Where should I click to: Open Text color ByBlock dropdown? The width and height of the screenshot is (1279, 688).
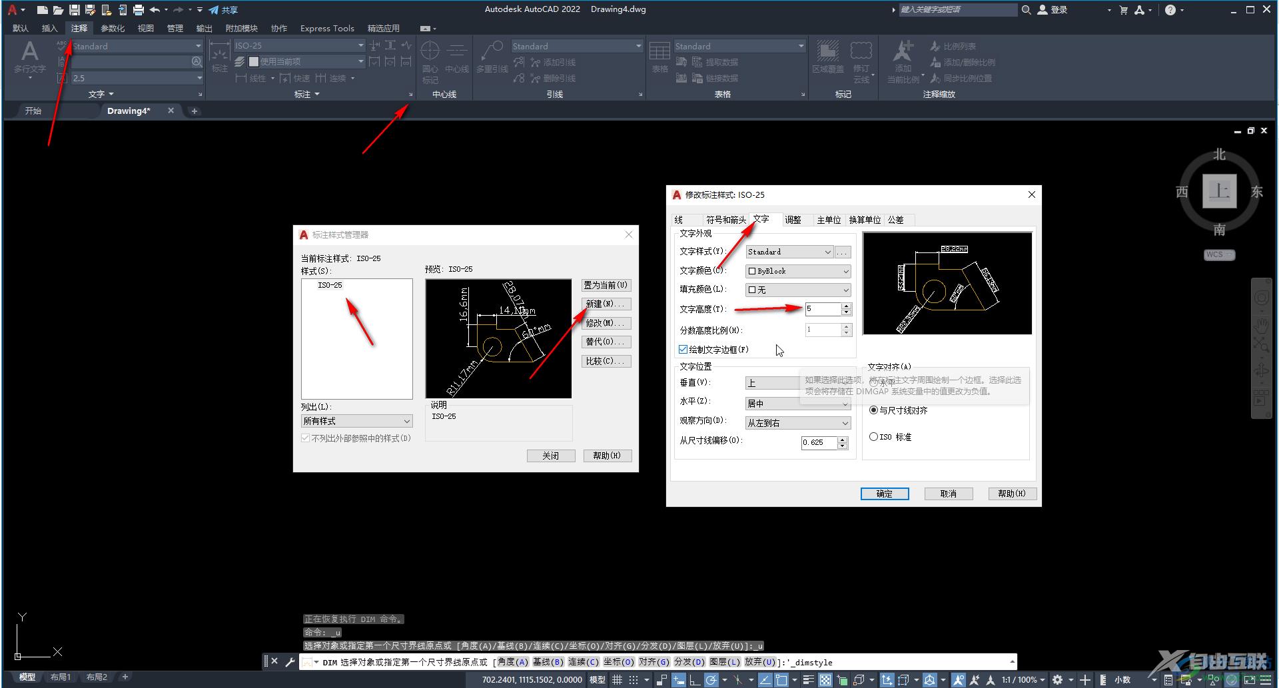coord(798,271)
